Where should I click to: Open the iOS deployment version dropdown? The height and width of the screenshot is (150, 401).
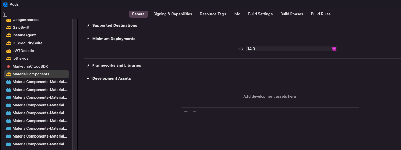tap(334, 49)
